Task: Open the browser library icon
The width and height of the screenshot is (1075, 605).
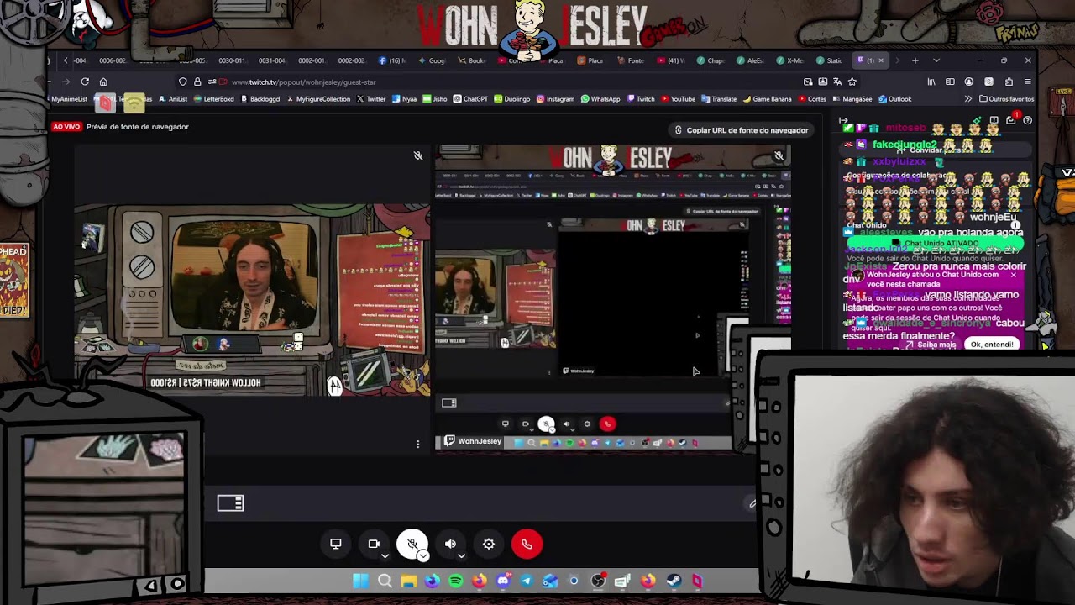Action: [931, 82]
